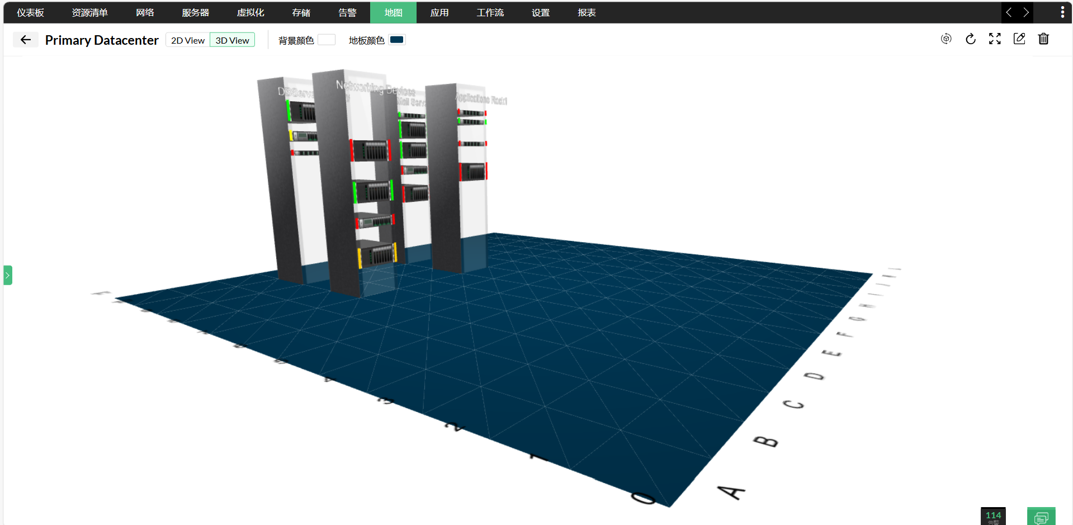This screenshot has height=525, width=1073.
Task: Switch to 2D View
Action: tap(187, 40)
